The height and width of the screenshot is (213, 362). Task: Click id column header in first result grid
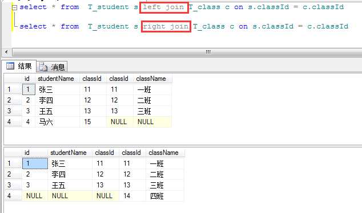click(29, 79)
